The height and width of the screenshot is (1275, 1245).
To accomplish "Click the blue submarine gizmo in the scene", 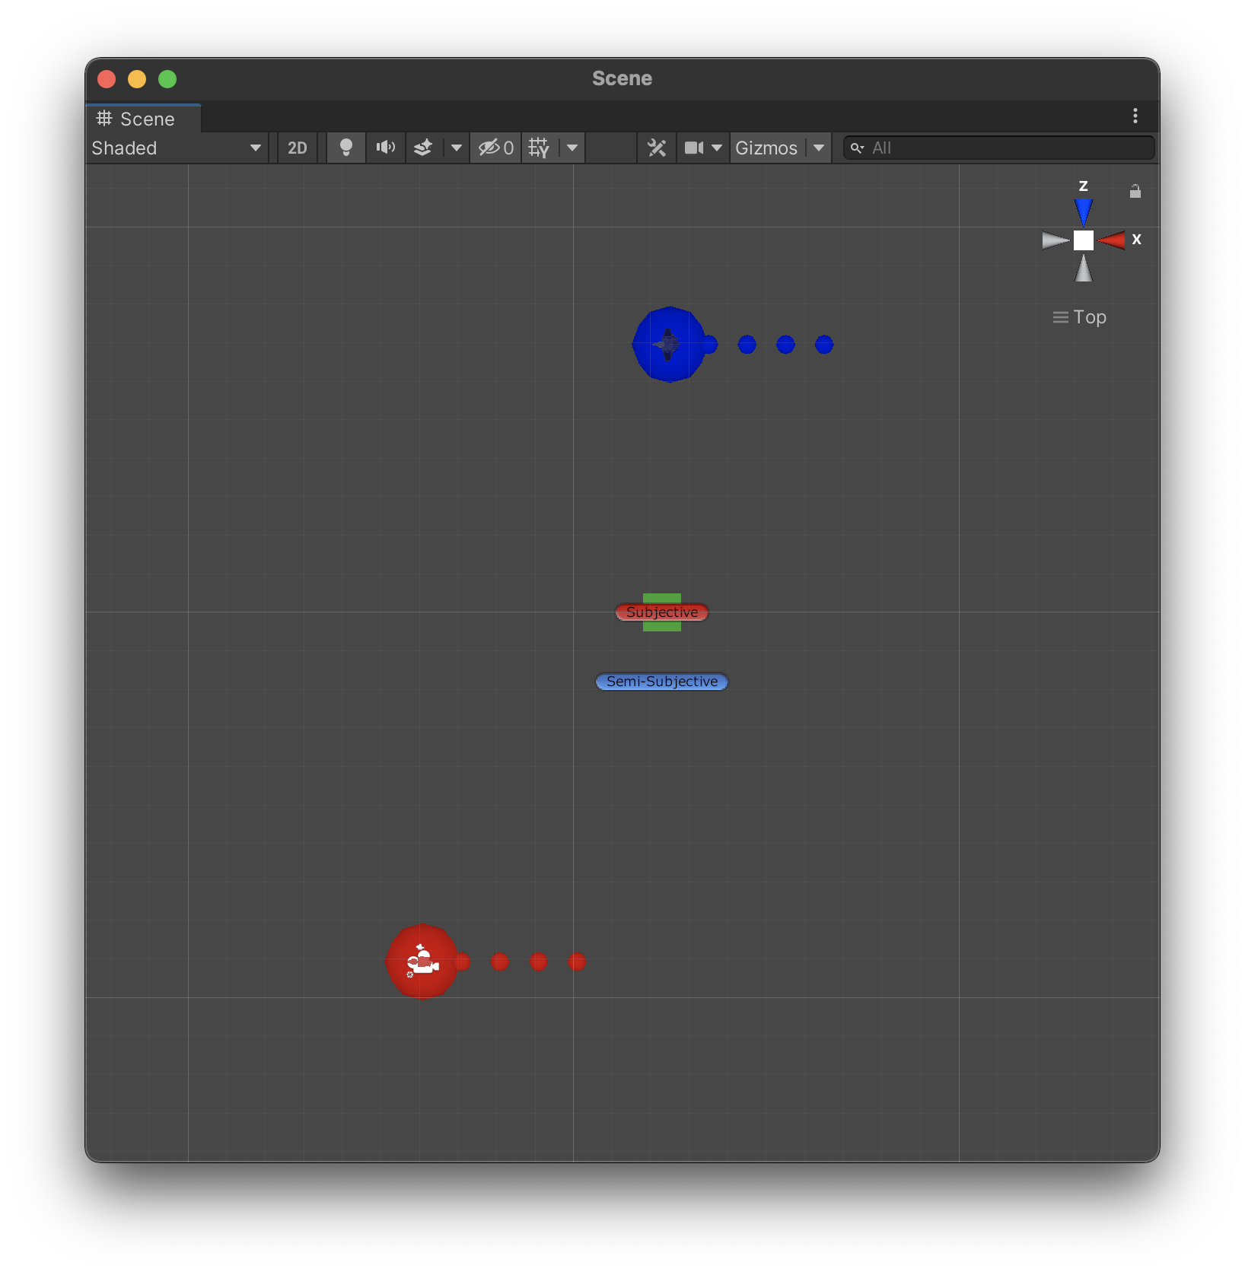I will tap(670, 344).
